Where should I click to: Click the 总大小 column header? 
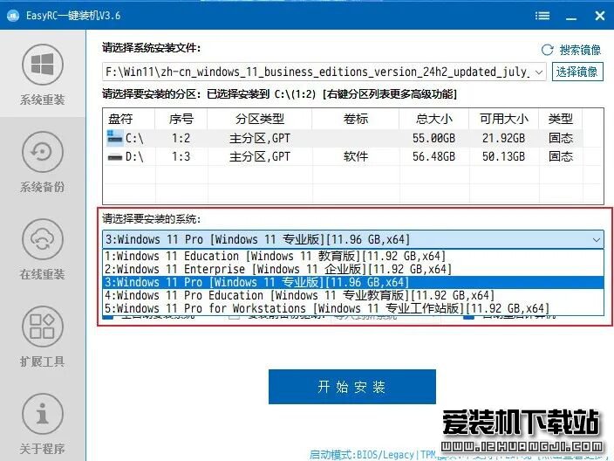pyautogui.click(x=433, y=119)
